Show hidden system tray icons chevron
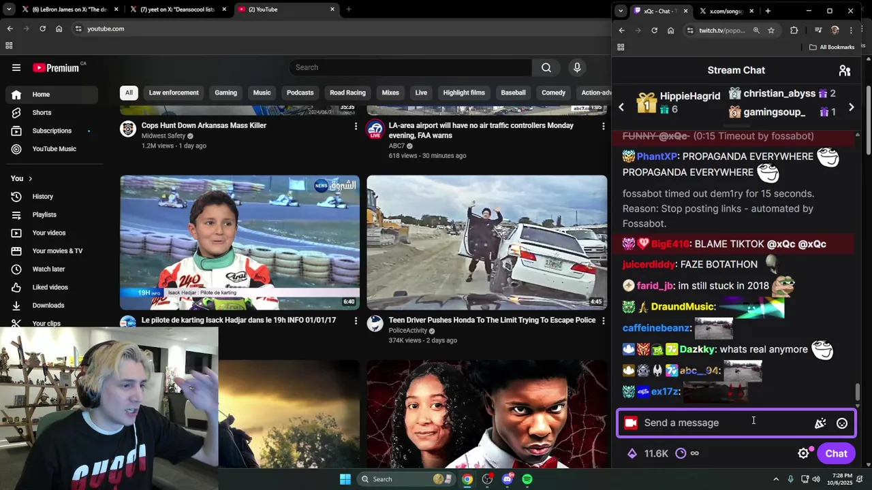Viewport: 872px width, 490px height. [x=776, y=479]
